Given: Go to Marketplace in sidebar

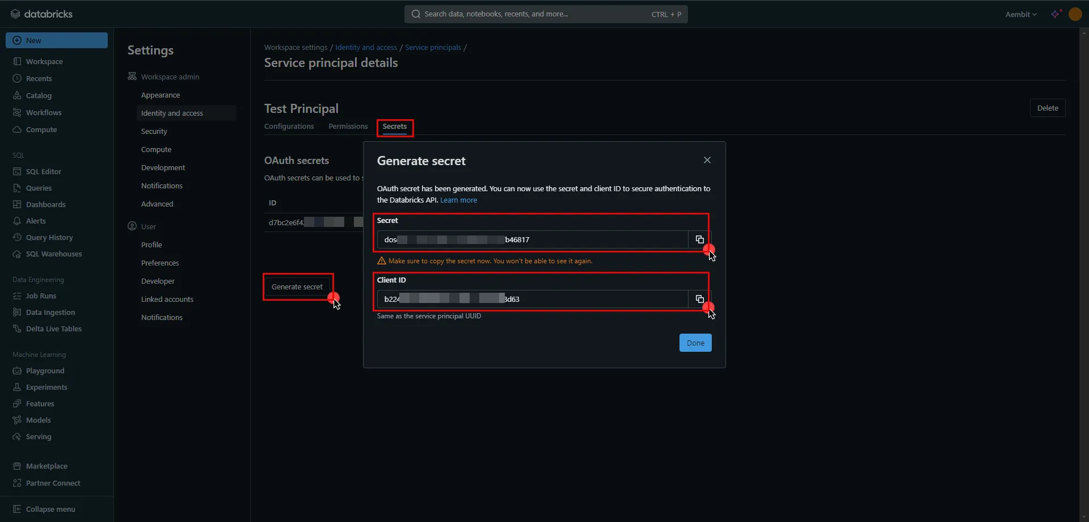Looking at the screenshot, I should coord(47,466).
